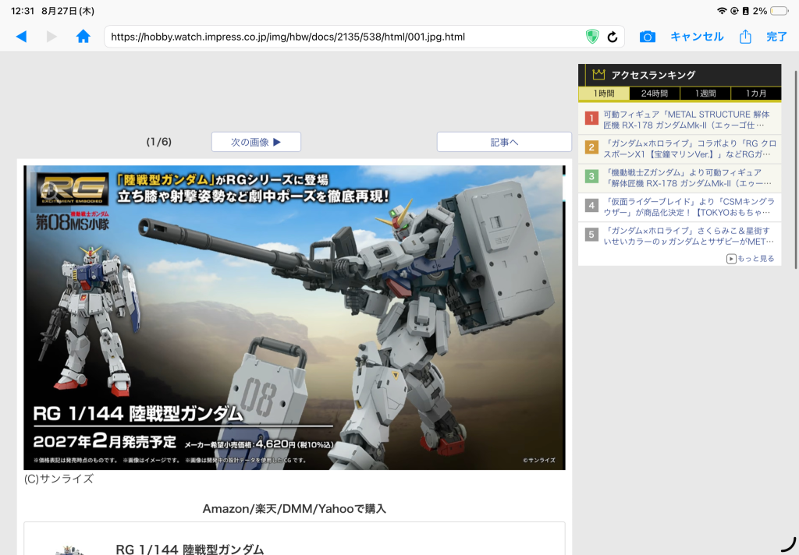
Task: Tap the RG 1/144 陸戦型ガンダム product title
Action: point(190,549)
